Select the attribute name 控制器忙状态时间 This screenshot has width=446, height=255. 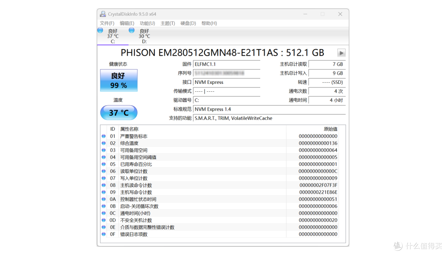[x=138, y=199]
